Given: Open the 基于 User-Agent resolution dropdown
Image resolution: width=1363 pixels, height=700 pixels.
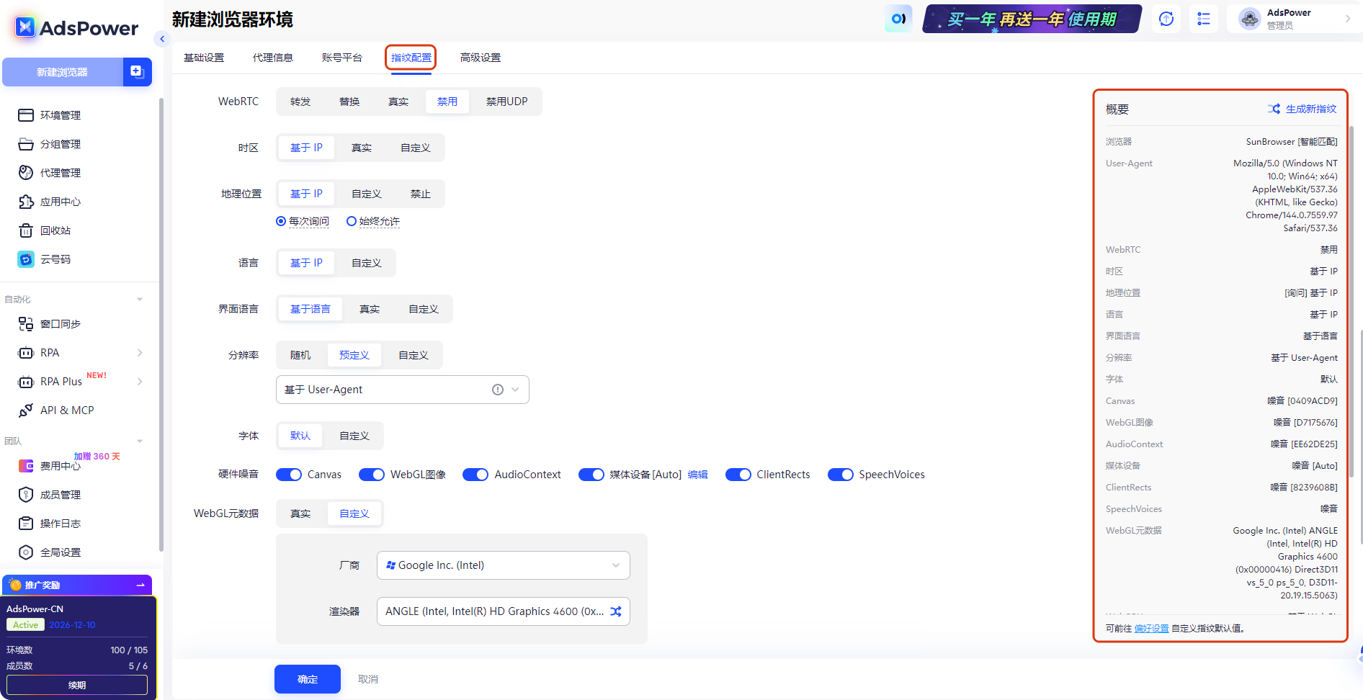Looking at the screenshot, I should (402, 389).
